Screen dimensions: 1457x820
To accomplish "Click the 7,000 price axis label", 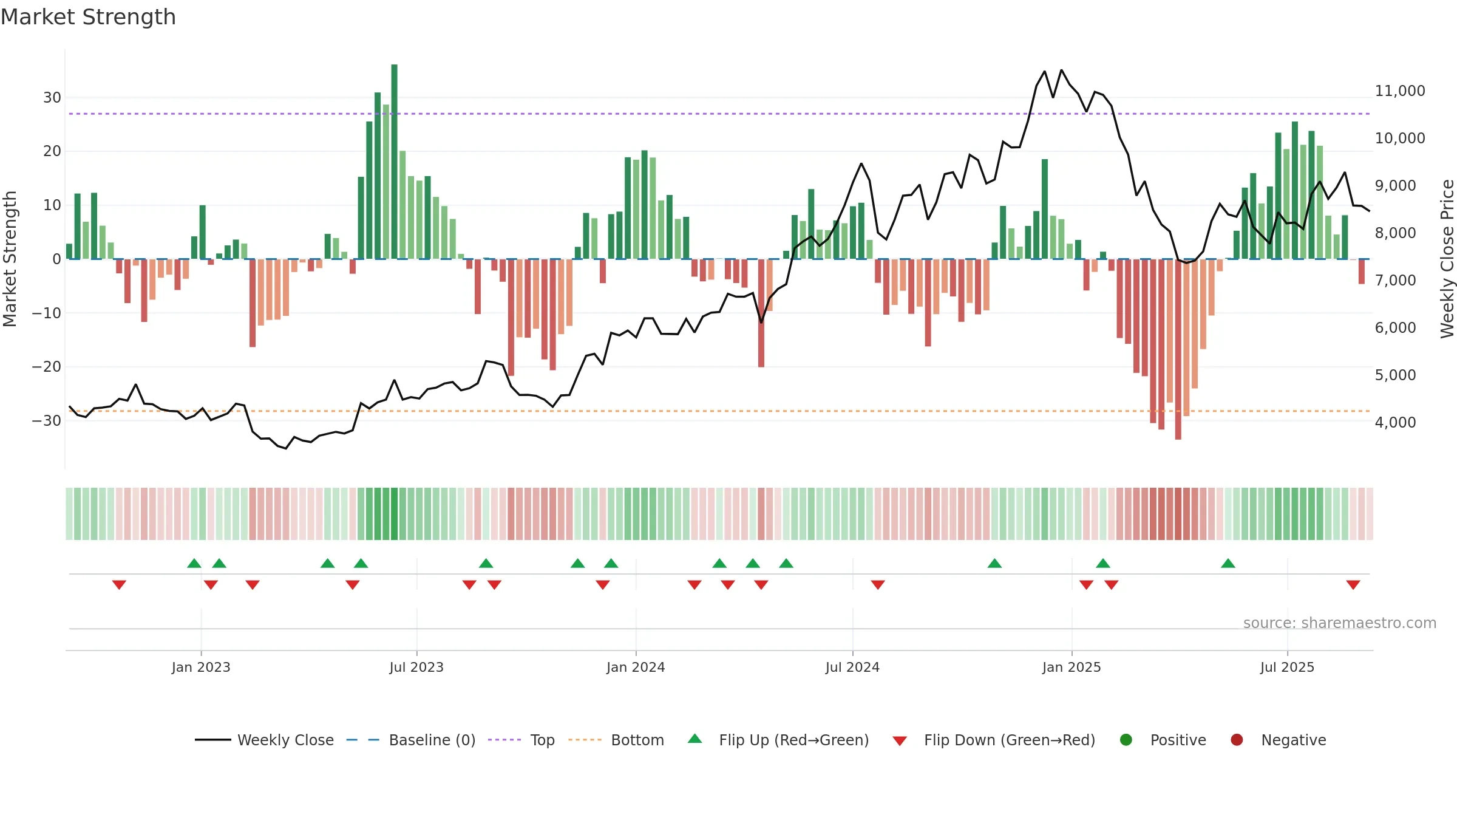I will pos(1395,280).
